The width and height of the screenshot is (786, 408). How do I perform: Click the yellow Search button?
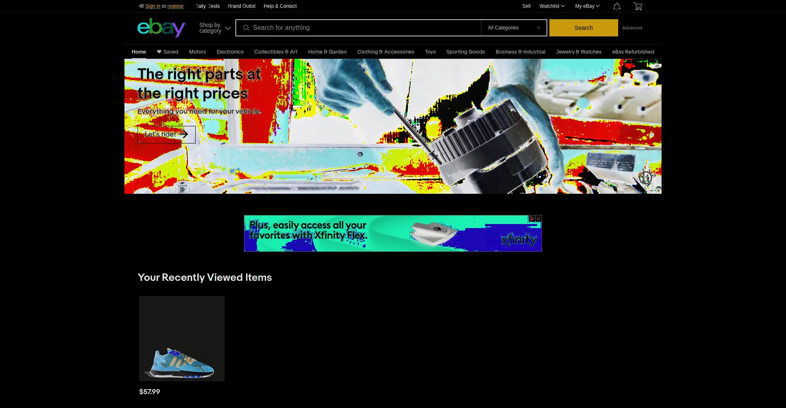coord(584,28)
